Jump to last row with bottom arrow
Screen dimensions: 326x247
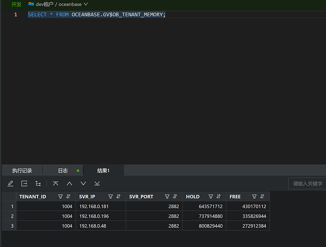(97, 184)
